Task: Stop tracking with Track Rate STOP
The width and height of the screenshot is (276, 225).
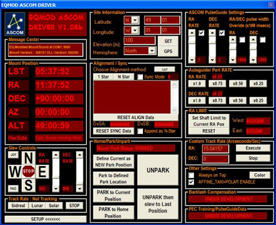Action: [x=74, y=206]
